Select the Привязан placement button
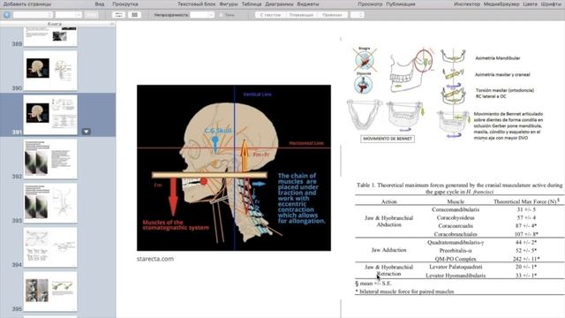 pyautogui.click(x=332, y=15)
